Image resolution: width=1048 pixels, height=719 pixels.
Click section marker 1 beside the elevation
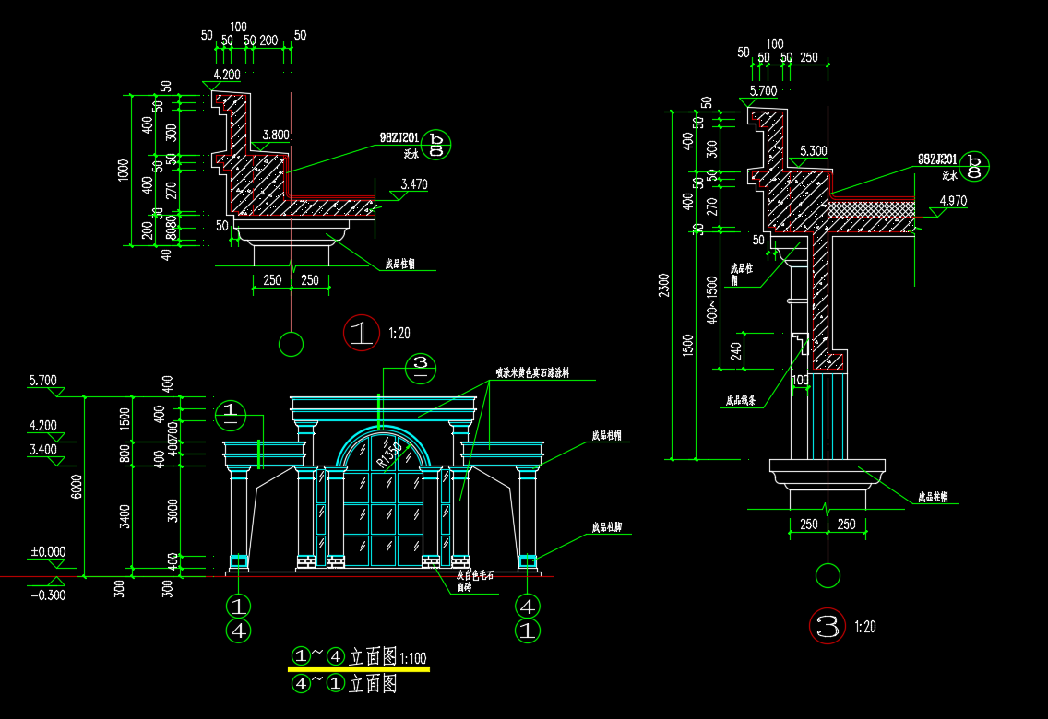pyautogui.click(x=231, y=415)
